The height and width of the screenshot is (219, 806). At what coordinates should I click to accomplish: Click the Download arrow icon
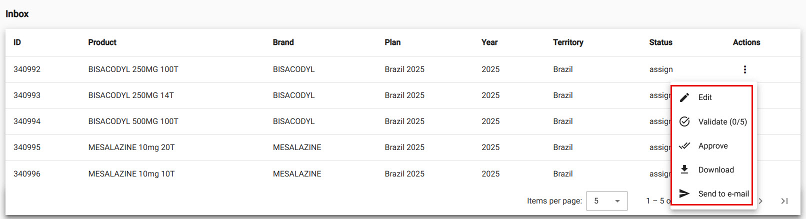685,169
